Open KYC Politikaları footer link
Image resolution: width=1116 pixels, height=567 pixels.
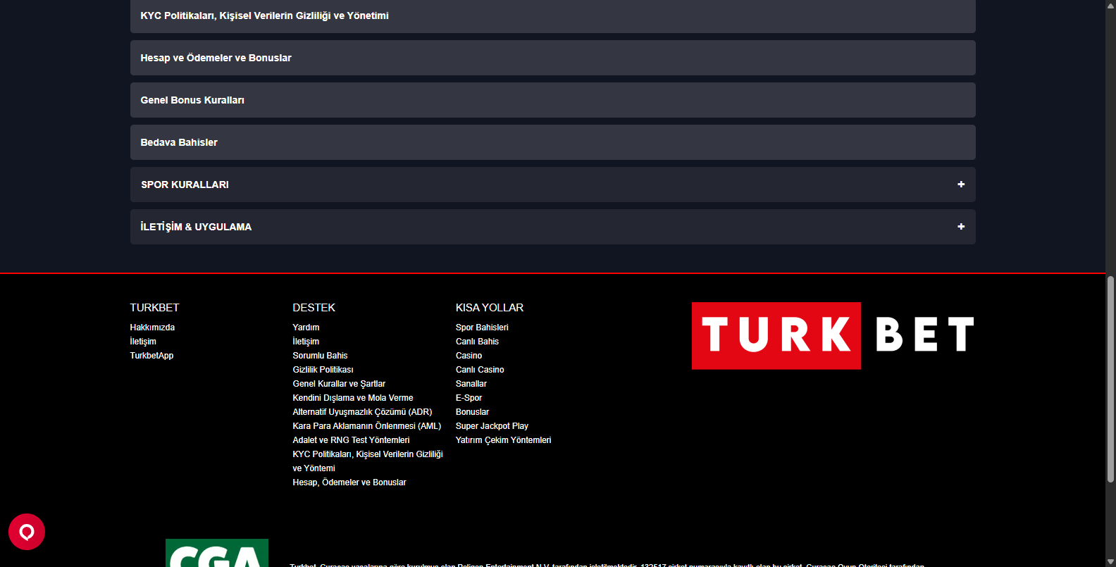(368, 461)
